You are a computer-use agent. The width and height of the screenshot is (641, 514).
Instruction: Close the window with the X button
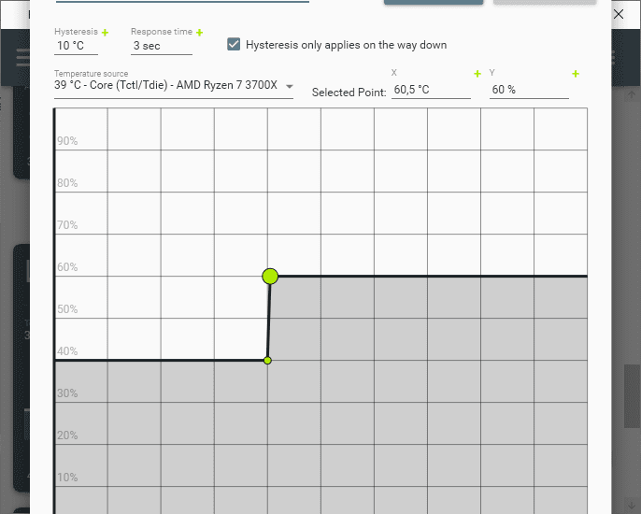619,14
